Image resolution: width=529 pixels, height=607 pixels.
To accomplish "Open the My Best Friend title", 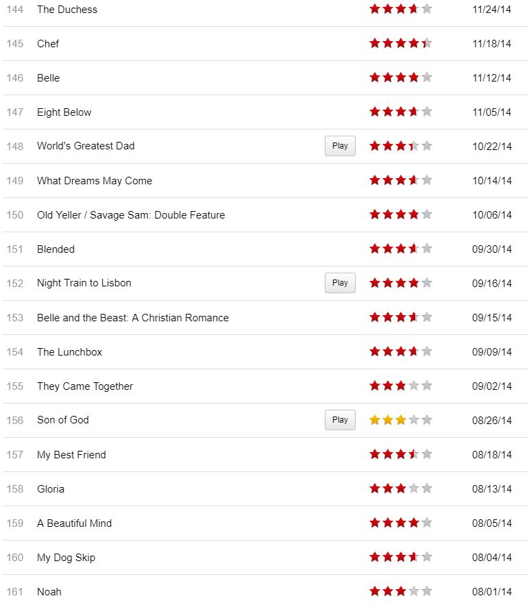I will coord(71,455).
